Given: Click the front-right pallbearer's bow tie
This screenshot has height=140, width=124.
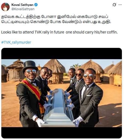Looking at the screenshot, I should 86,86.
